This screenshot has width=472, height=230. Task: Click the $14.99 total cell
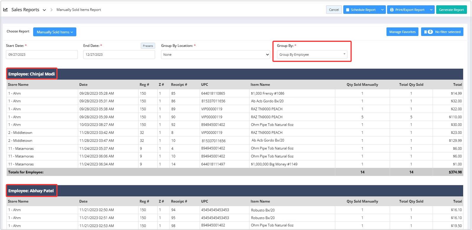coord(456,93)
